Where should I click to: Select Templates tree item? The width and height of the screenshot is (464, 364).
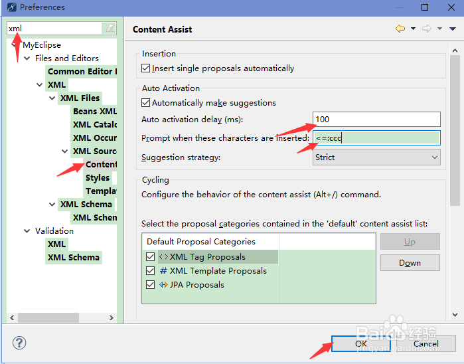(x=100, y=191)
